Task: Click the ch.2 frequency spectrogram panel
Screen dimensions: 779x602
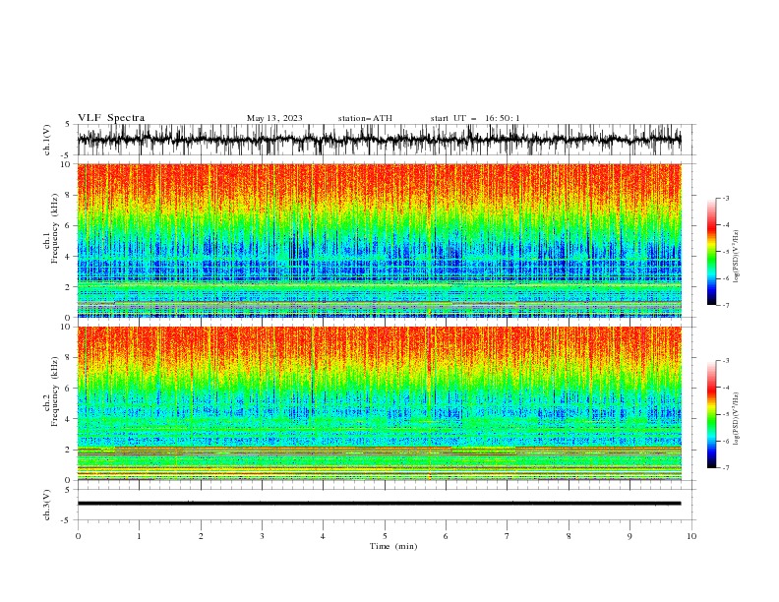Action: coord(379,403)
